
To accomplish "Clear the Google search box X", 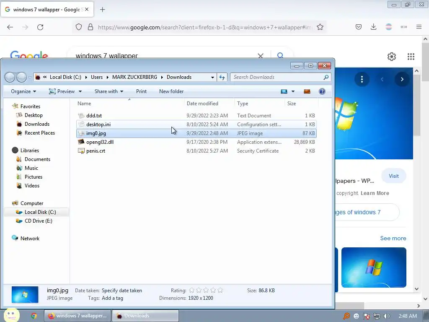I will click(261, 56).
